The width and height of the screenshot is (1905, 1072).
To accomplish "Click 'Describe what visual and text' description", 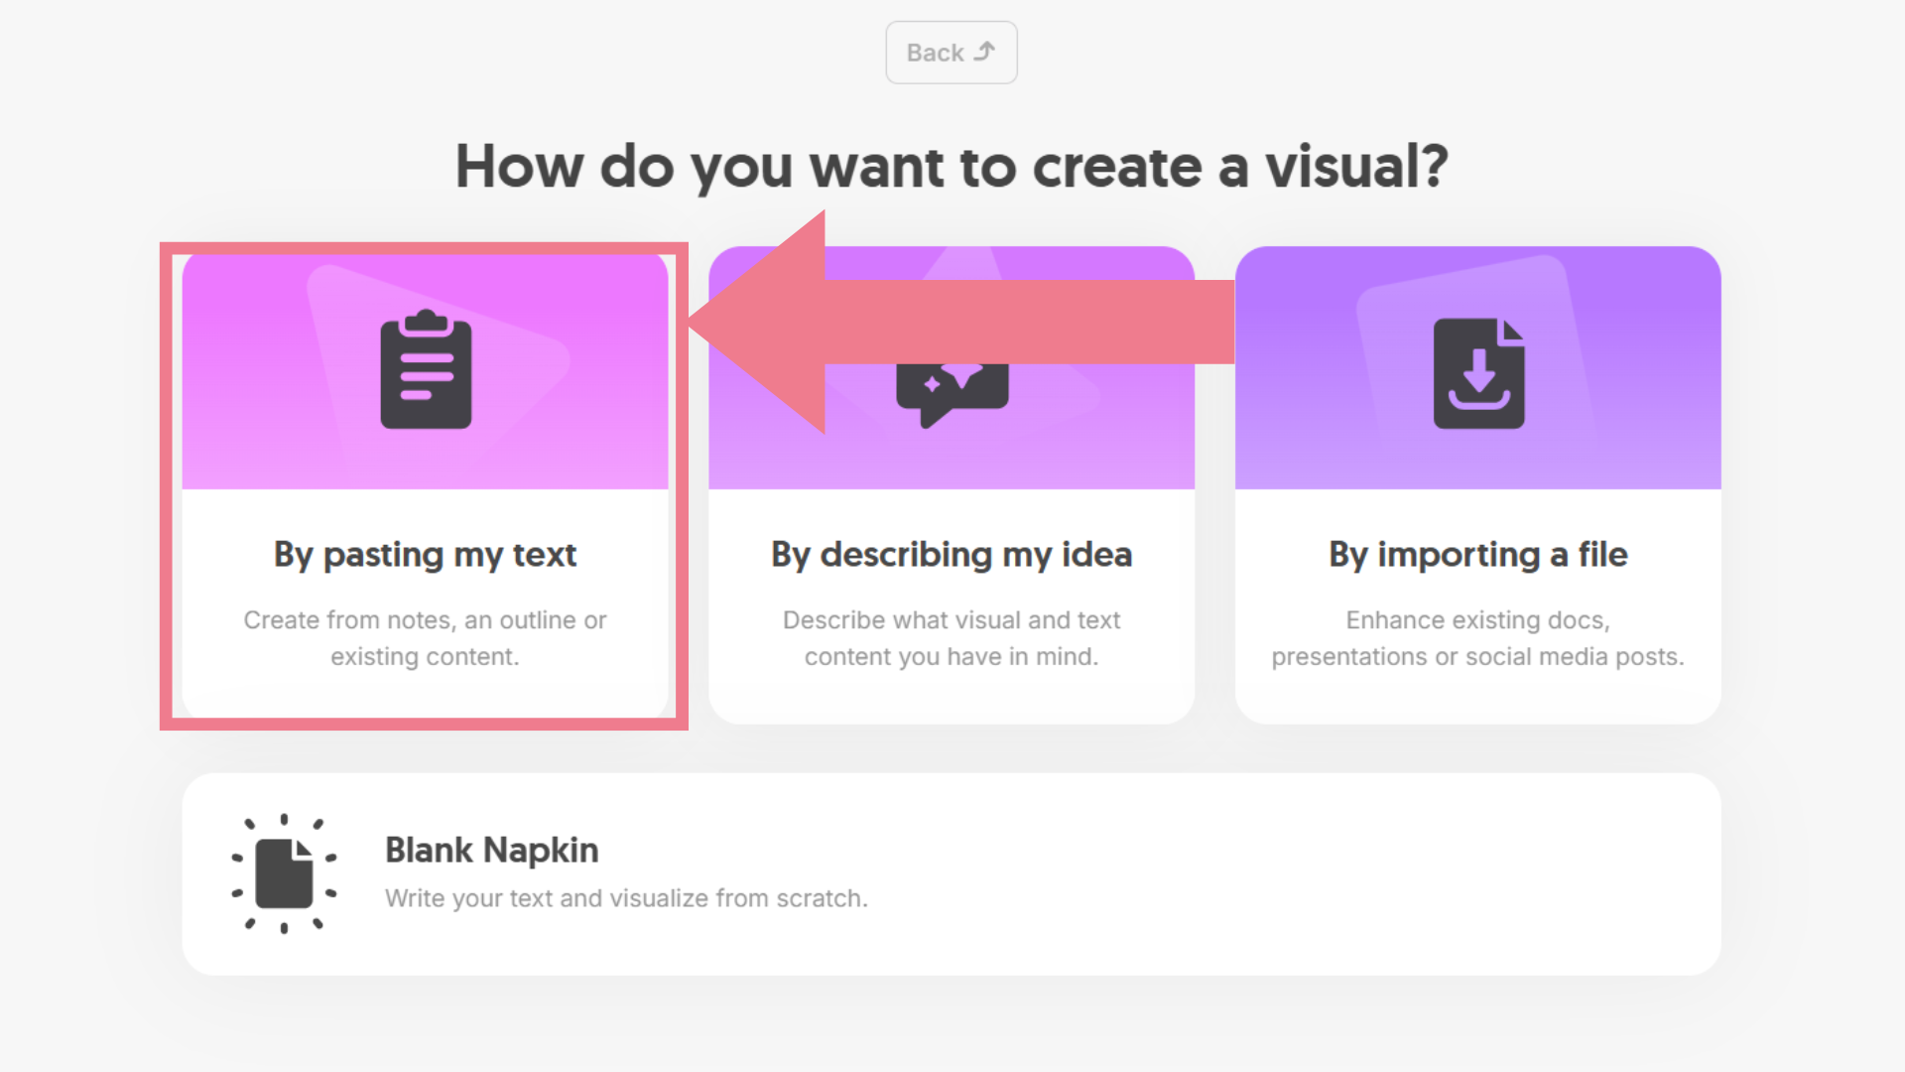I will [952, 638].
